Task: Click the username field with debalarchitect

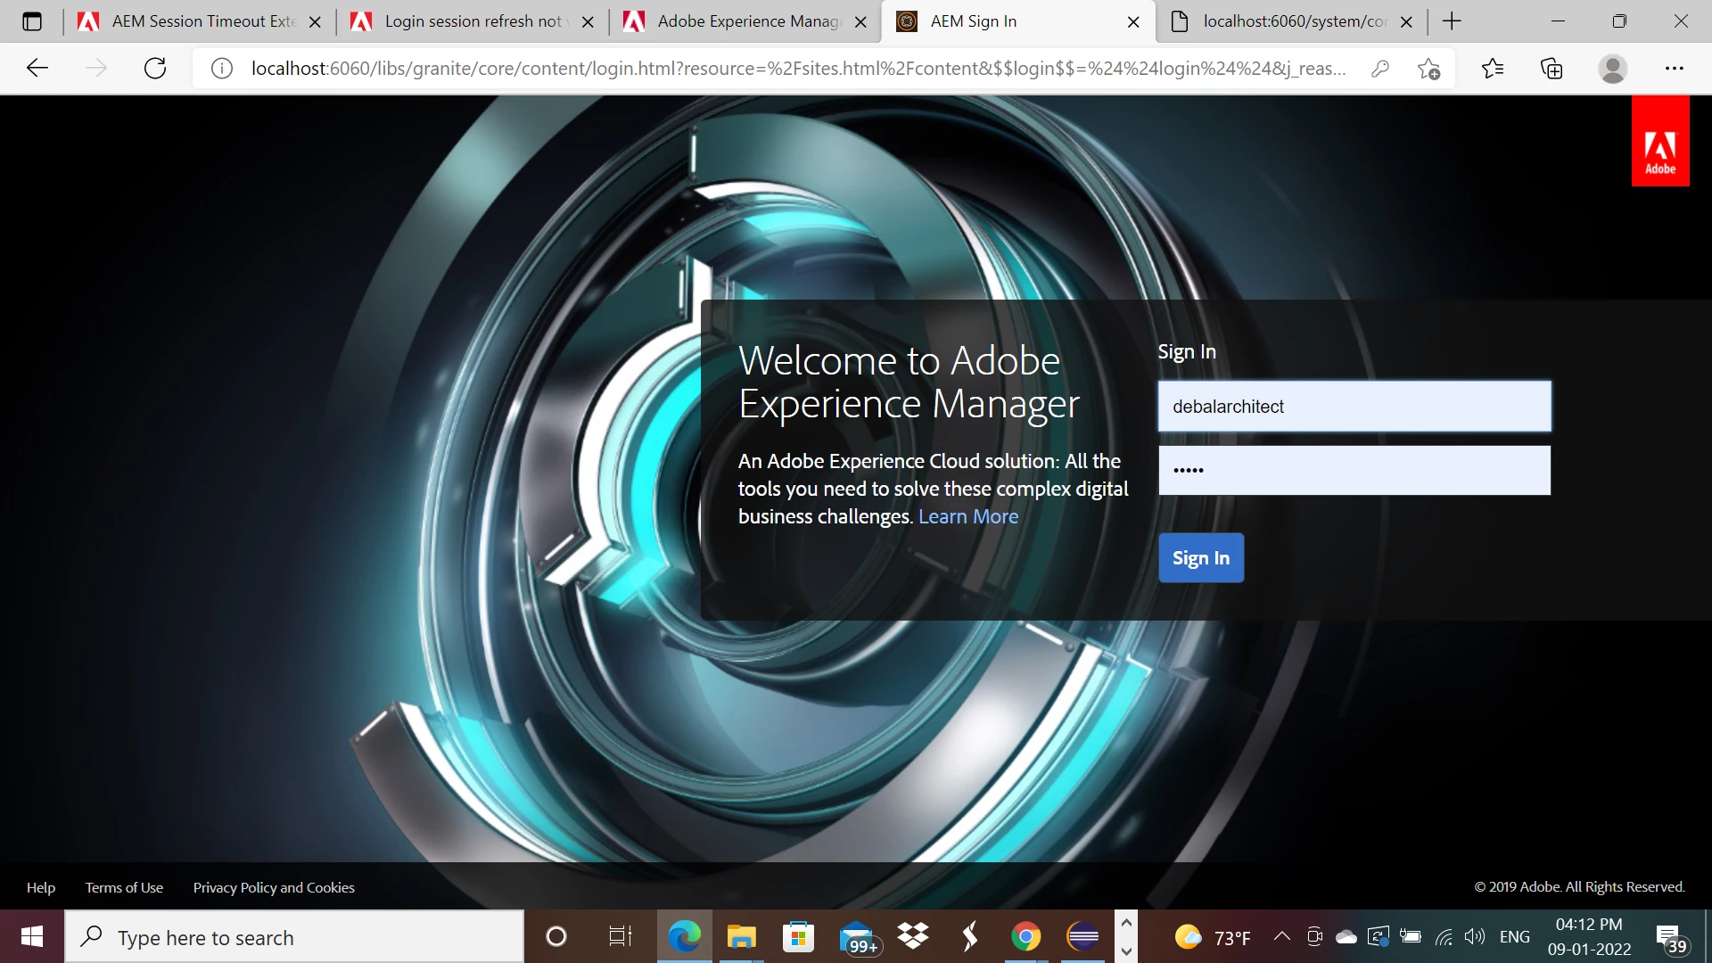Action: coord(1354,407)
